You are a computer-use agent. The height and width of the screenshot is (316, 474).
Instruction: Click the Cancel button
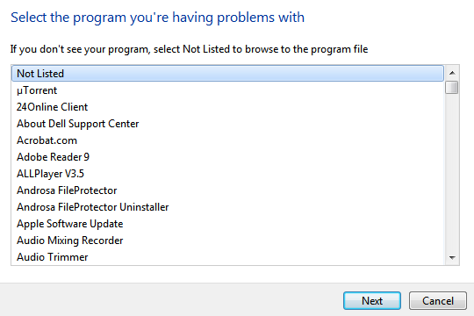[x=438, y=300]
